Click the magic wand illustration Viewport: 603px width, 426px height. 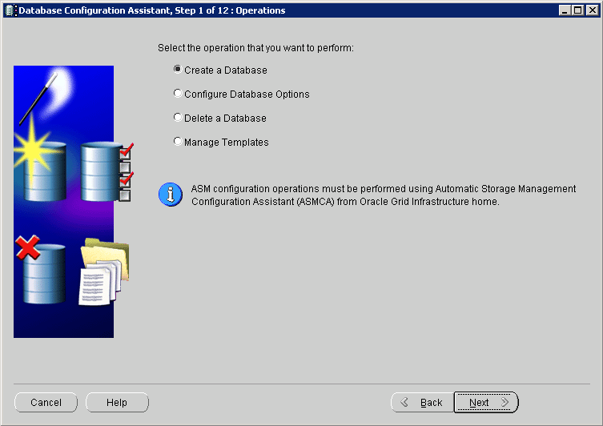(38, 99)
